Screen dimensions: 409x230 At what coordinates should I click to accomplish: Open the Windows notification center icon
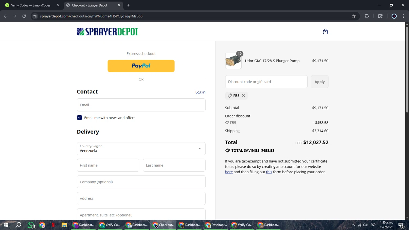point(401,225)
